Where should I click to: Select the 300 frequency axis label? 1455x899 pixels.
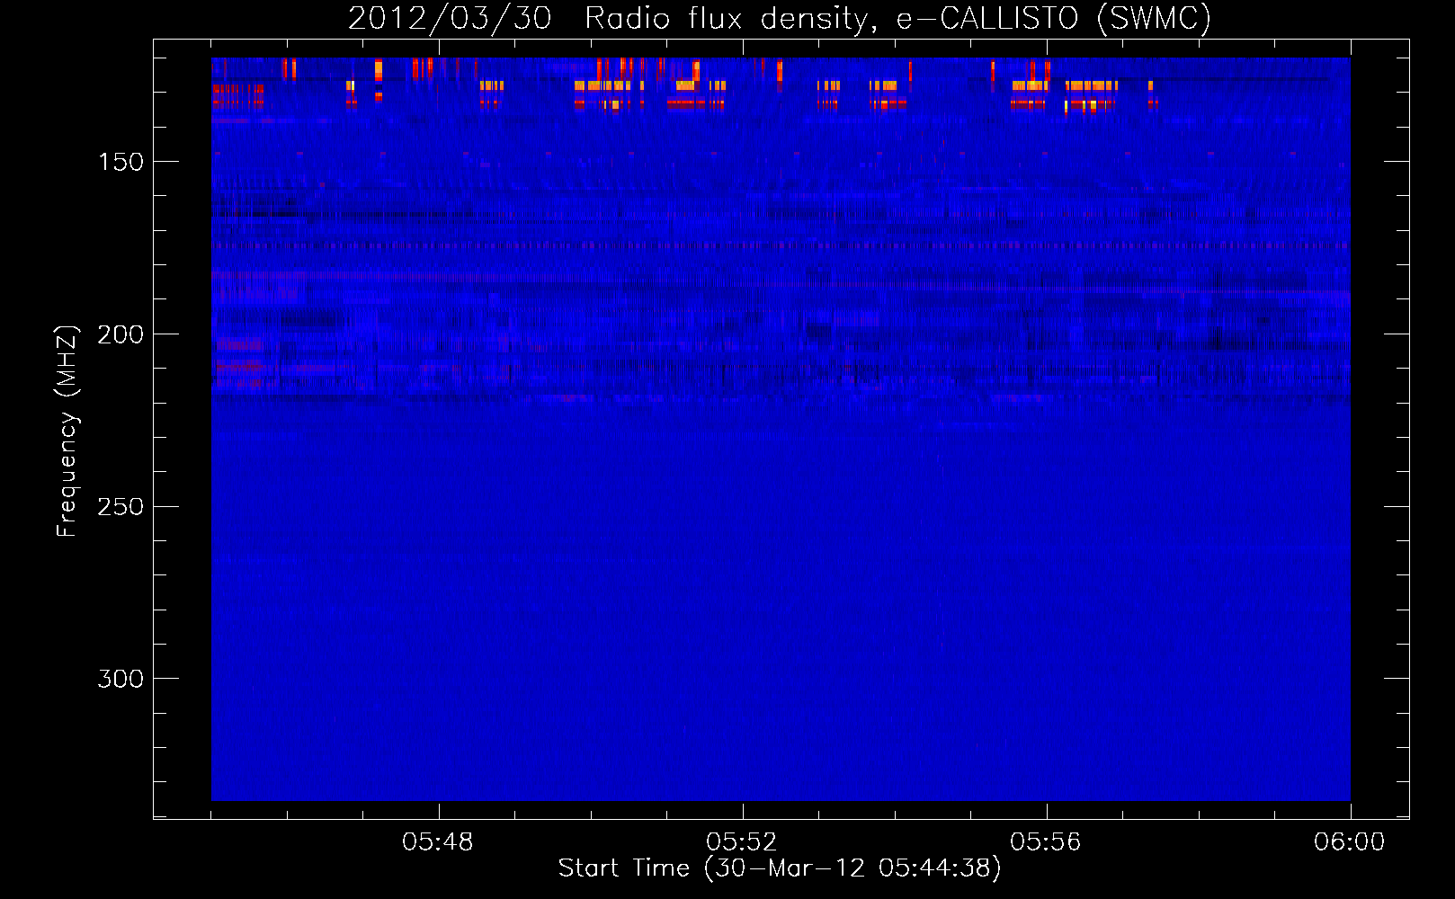[121, 679]
